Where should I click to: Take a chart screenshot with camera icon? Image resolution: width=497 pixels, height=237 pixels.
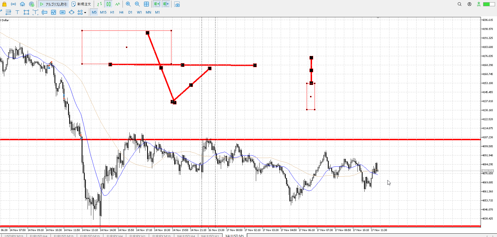[x=177, y=4]
